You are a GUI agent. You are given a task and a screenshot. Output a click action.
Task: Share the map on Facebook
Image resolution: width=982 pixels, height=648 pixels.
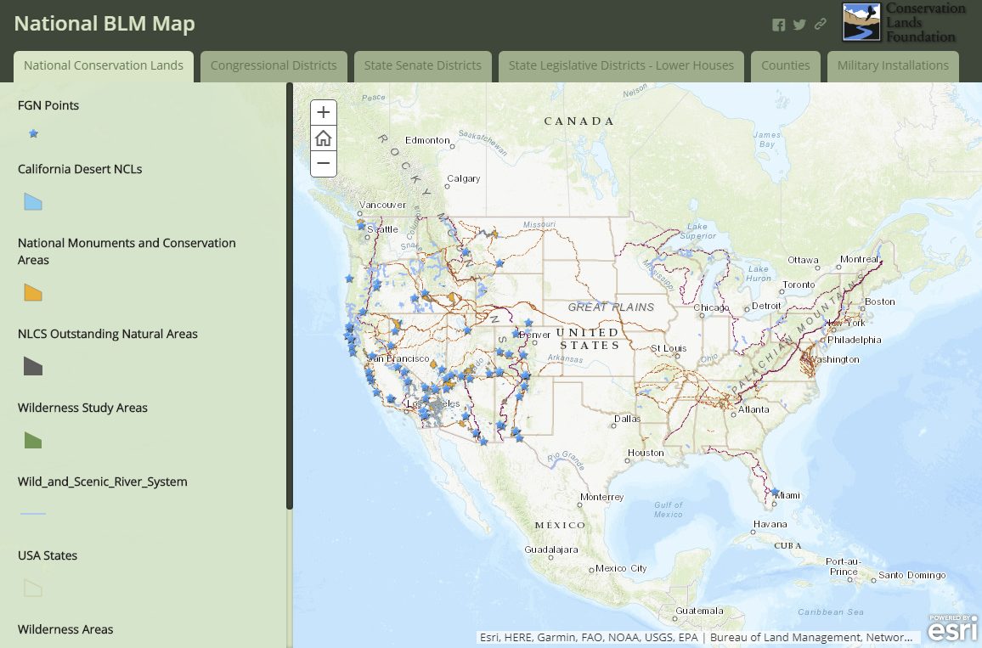tap(778, 25)
